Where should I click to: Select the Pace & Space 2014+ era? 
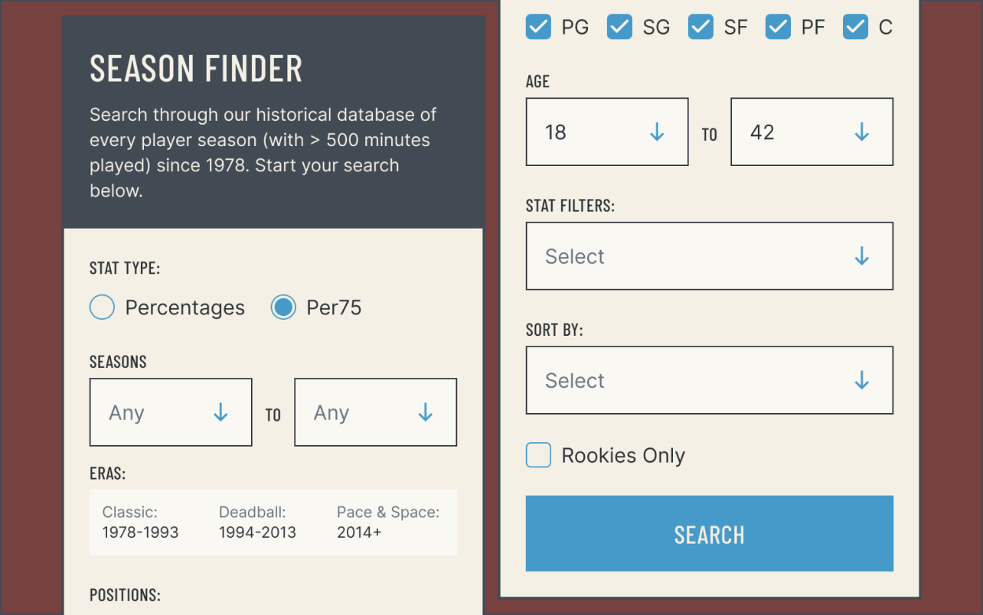point(387,522)
